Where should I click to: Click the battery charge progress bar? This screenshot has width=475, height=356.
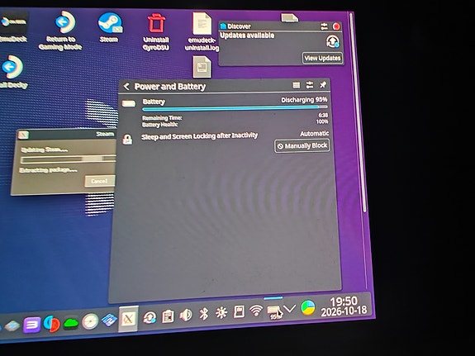(235, 108)
